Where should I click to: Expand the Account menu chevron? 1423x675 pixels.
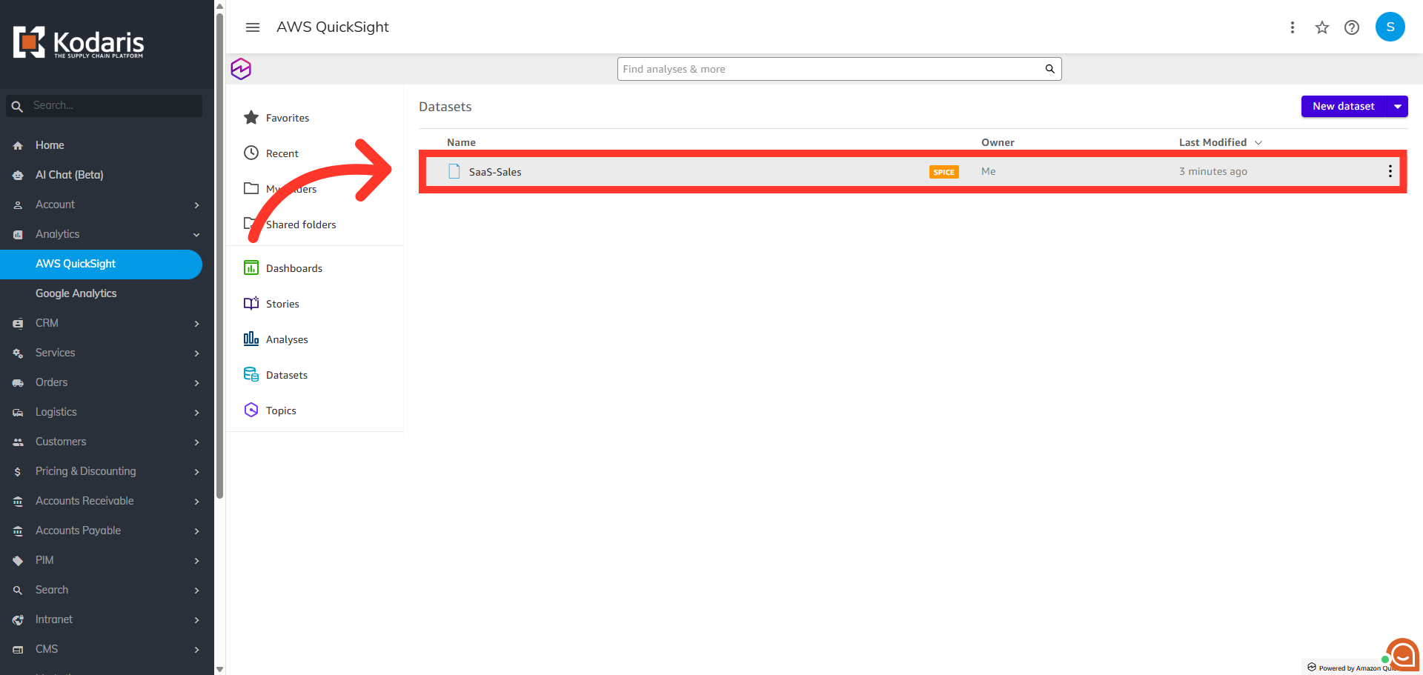coord(196,205)
